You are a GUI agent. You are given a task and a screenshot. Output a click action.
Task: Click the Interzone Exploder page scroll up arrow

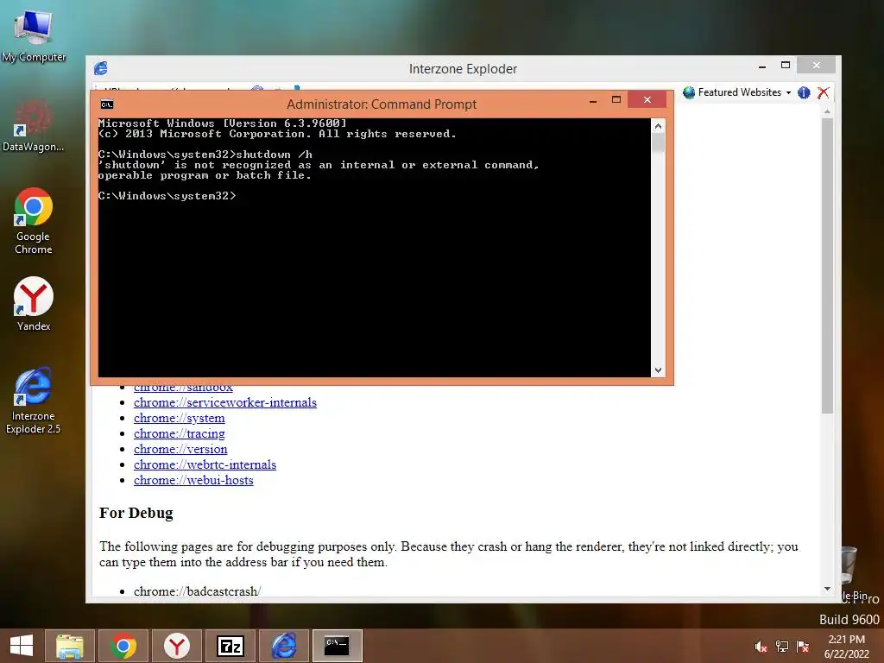827,111
